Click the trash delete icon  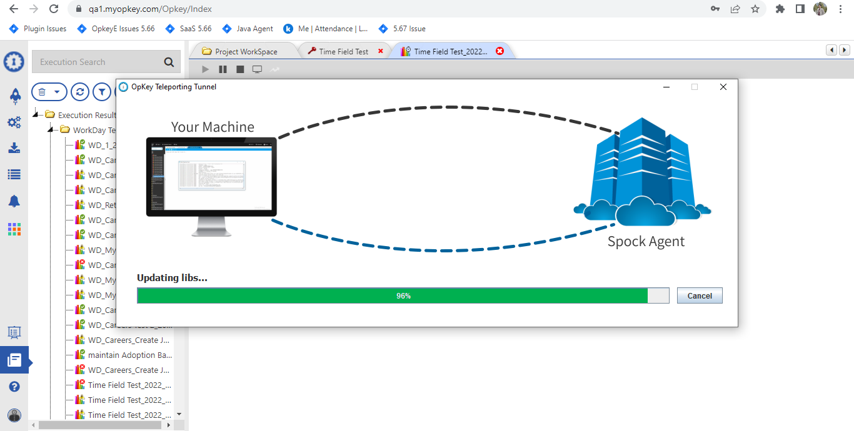42,92
